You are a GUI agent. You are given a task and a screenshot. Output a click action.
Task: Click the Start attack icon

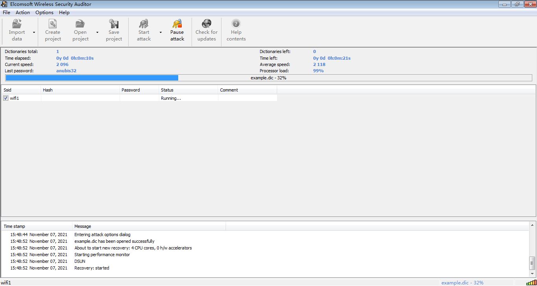tap(144, 24)
